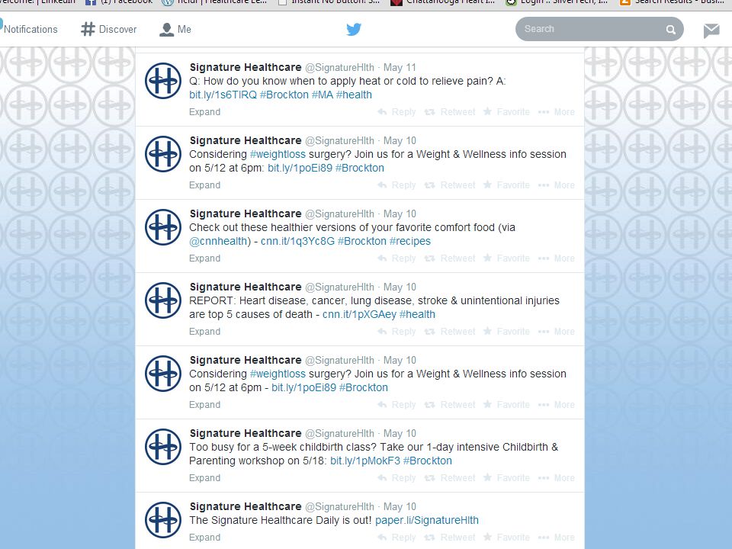Click avatar on comfort food recipes tweet
This screenshot has width=732, height=549.
point(163,227)
